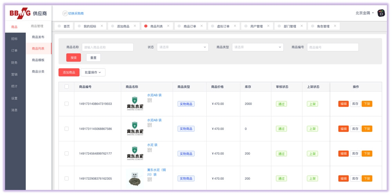Click 编辑 for product 1491722908376162305
Image resolution: width=392 pixels, height=195 pixels.
[x=343, y=179]
